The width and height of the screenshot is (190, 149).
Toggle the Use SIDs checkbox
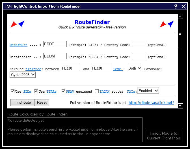coord(13,91)
